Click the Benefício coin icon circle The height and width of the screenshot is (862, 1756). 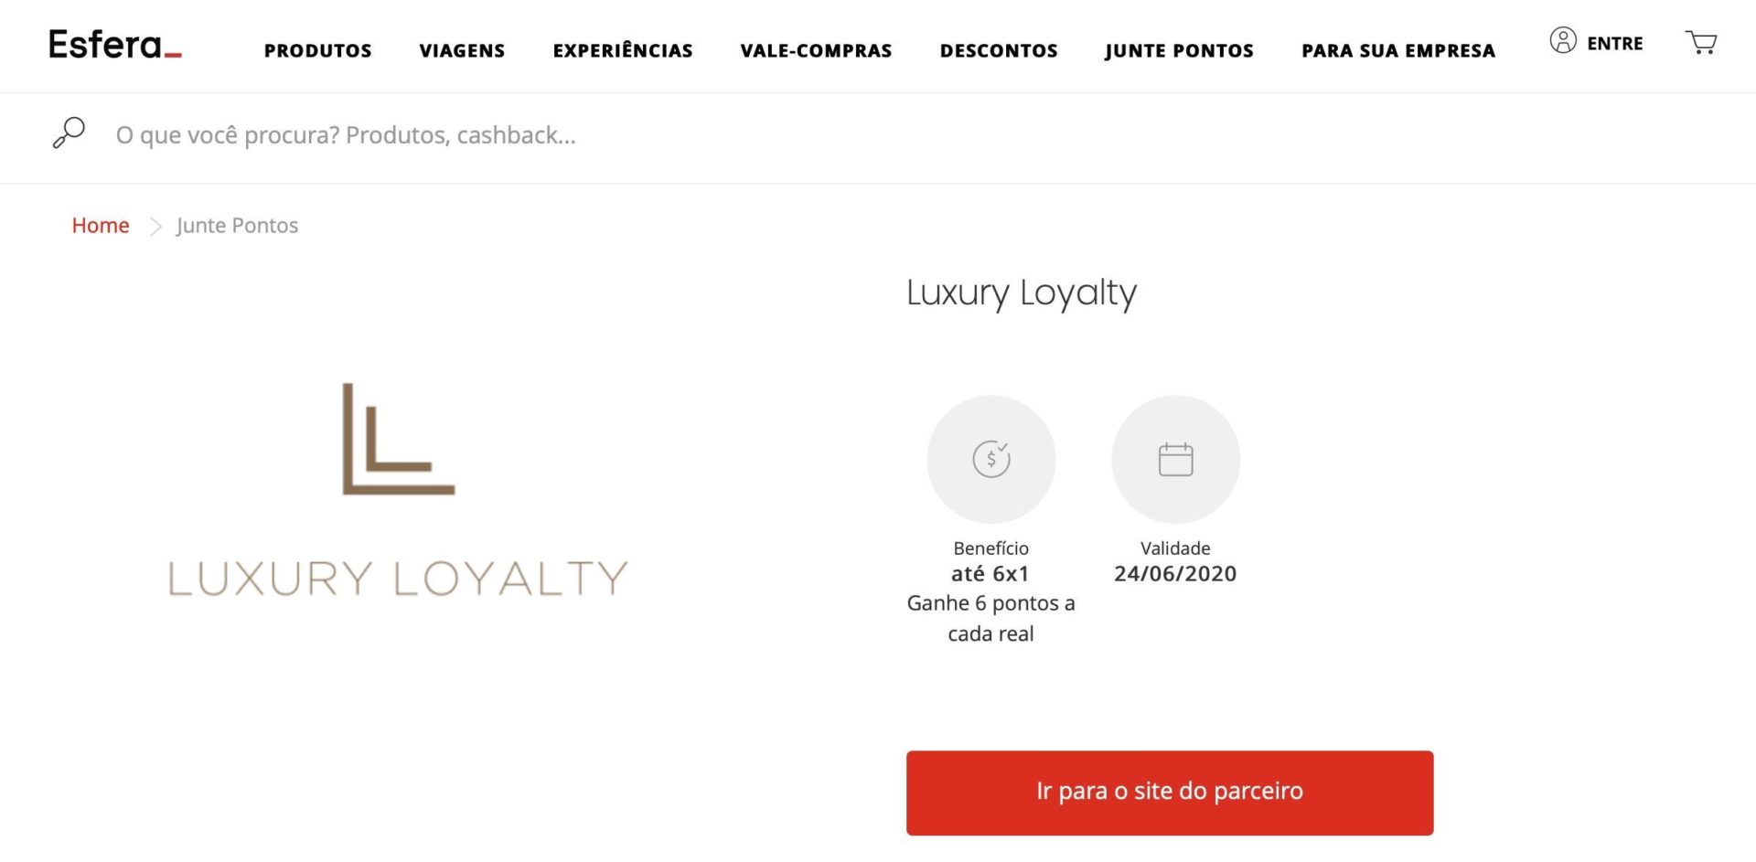(991, 459)
